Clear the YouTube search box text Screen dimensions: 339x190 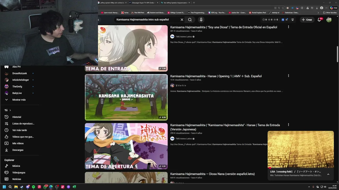[182, 20]
